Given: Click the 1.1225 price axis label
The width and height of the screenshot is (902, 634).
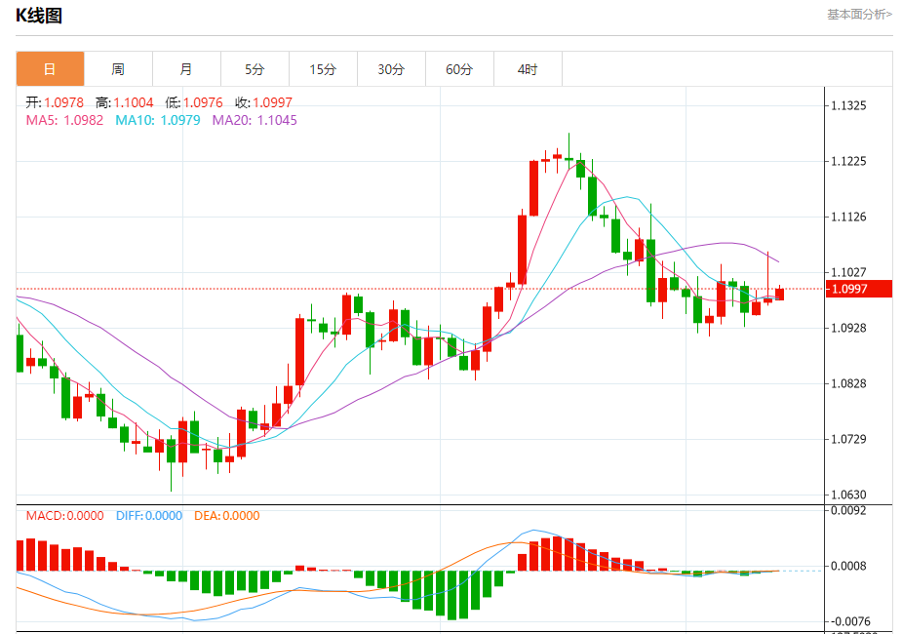Looking at the screenshot, I should (848, 161).
